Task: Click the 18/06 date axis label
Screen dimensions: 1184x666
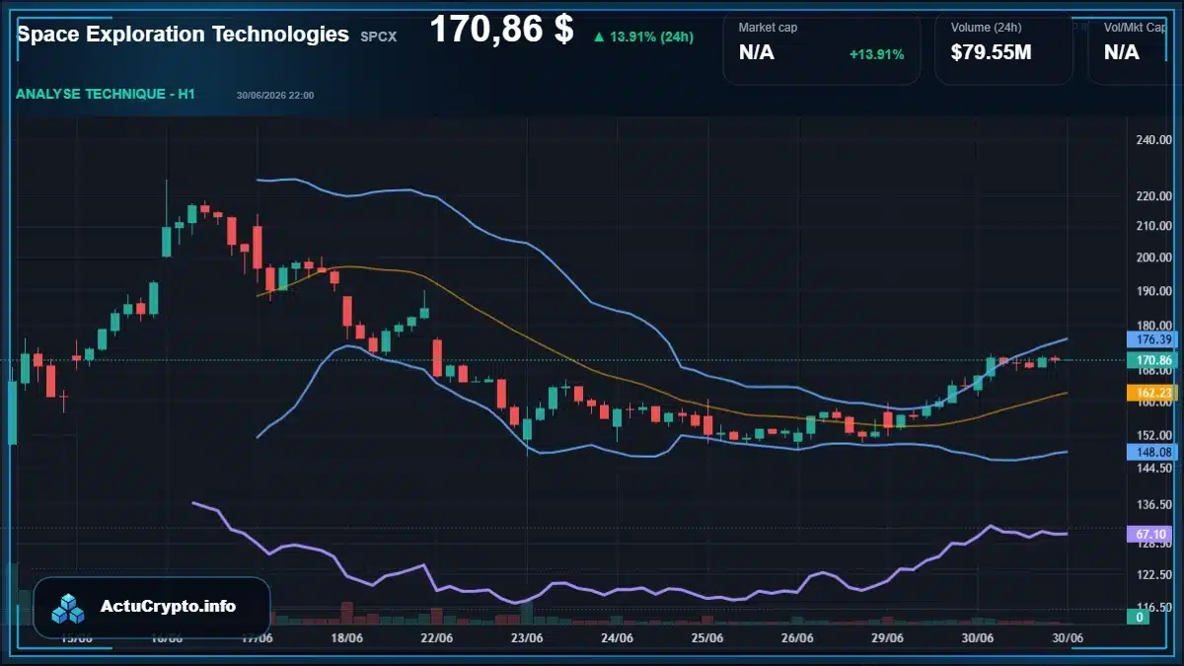Action: tap(346, 638)
